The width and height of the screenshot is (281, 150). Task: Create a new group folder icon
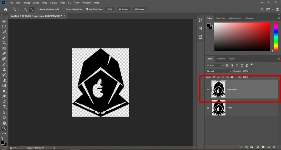(x=263, y=147)
